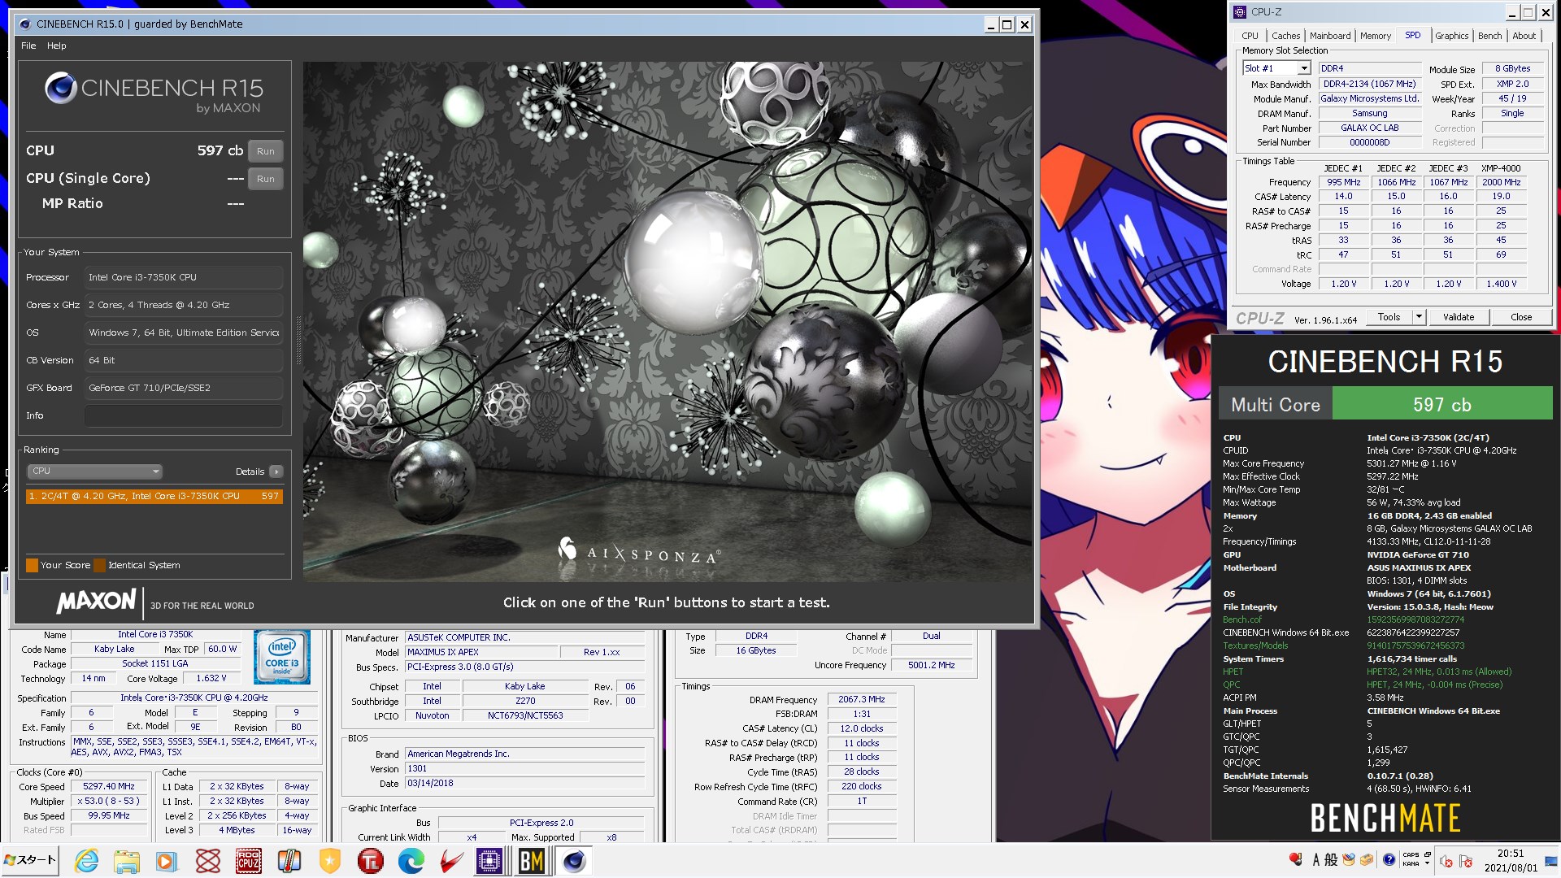The width and height of the screenshot is (1561, 878).
Task: Click the AIXSPONZA render preview image
Action: [x=667, y=322]
